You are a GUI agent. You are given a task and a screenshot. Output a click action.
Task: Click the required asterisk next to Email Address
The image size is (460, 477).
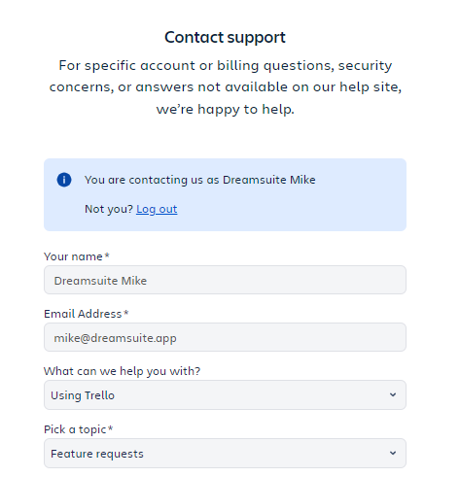[126, 313]
